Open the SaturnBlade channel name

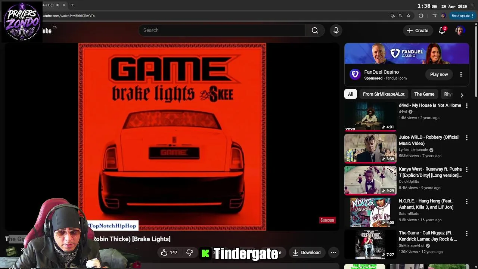coord(409,214)
